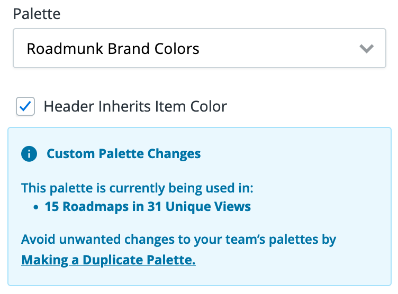This screenshot has width=398, height=294.
Task: Click the blue checkmark in the checkbox
Action: [x=25, y=106]
